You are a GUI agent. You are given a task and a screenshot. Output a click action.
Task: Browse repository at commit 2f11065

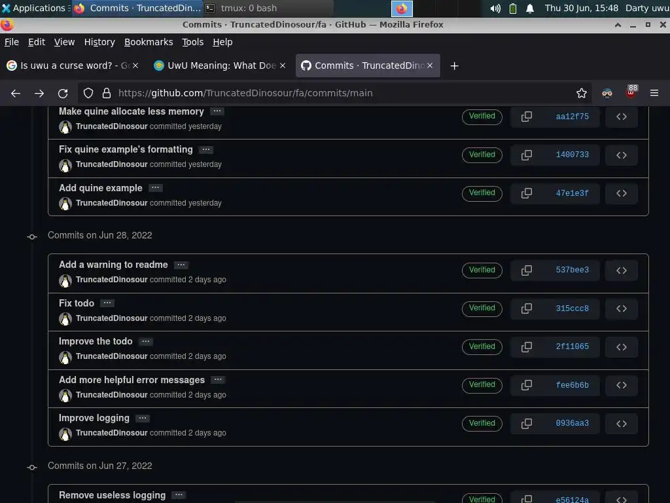coord(622,347)
